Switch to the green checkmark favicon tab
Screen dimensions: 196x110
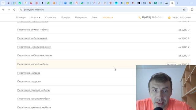coord(20,3)
